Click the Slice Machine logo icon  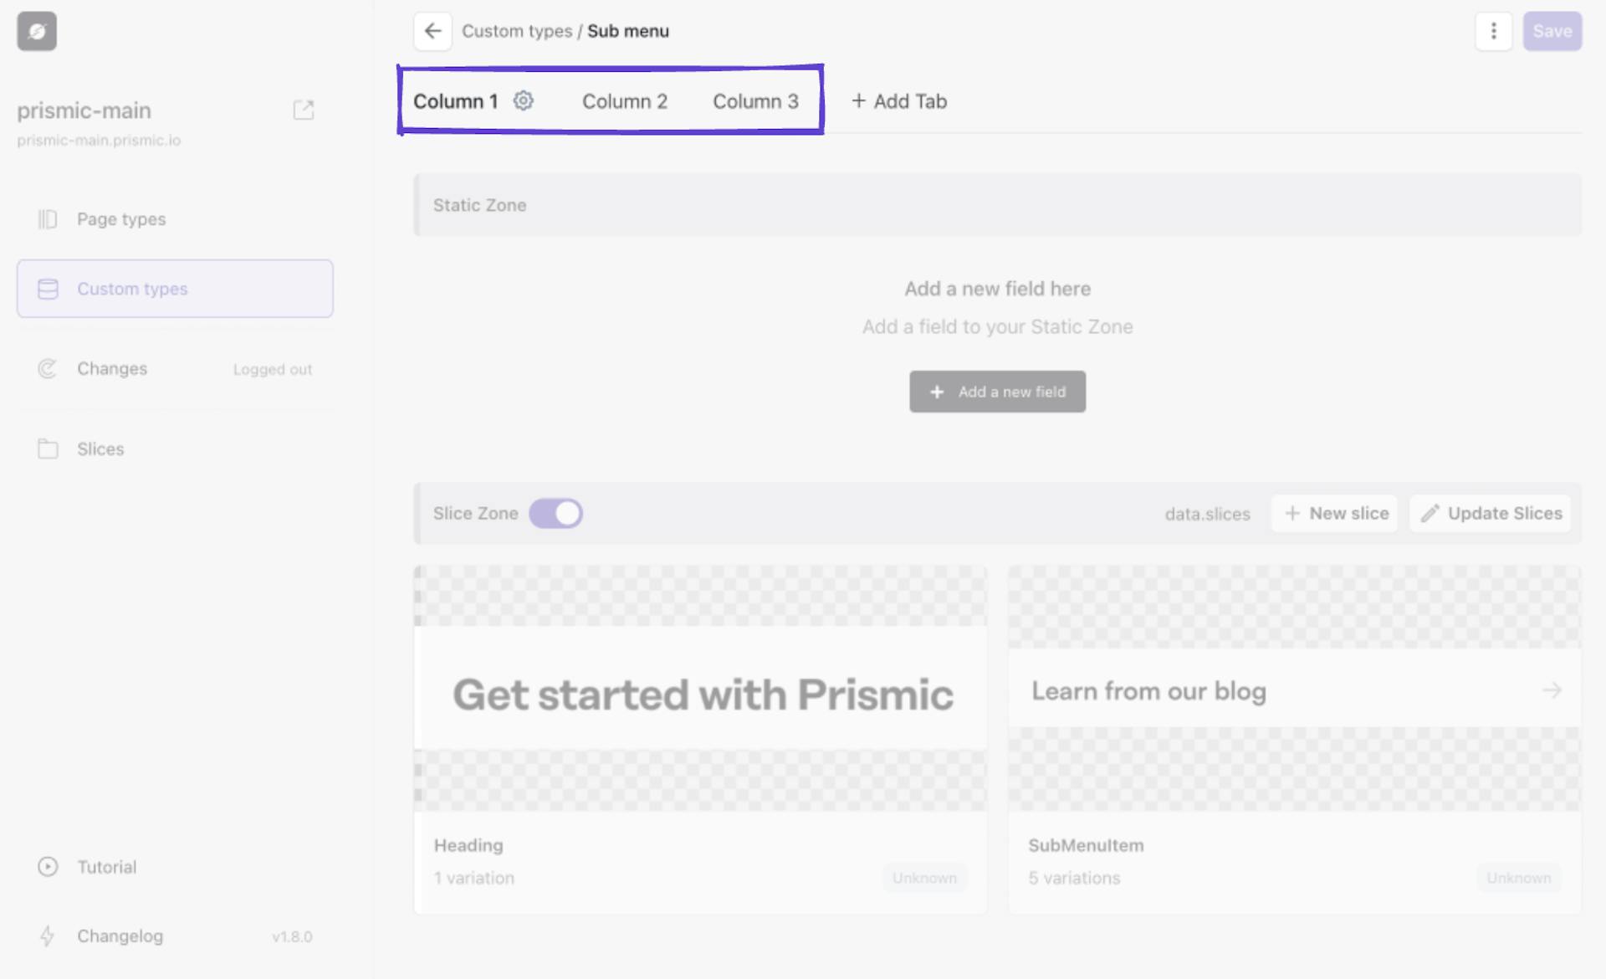pos(36,31)
